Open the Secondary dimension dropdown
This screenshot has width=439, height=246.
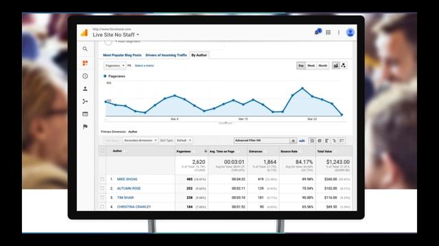tap(140, 140)
